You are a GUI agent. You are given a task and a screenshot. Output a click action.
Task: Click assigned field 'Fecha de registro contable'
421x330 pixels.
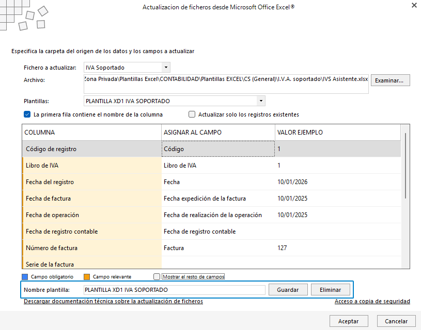[x=218, y=232]
